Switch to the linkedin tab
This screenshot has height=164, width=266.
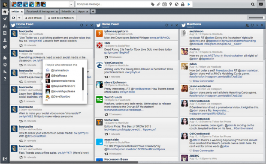66,12
